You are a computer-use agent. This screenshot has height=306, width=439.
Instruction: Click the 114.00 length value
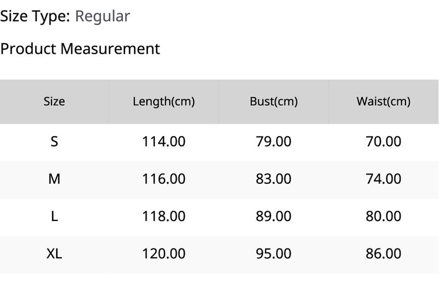click(164, 141)
